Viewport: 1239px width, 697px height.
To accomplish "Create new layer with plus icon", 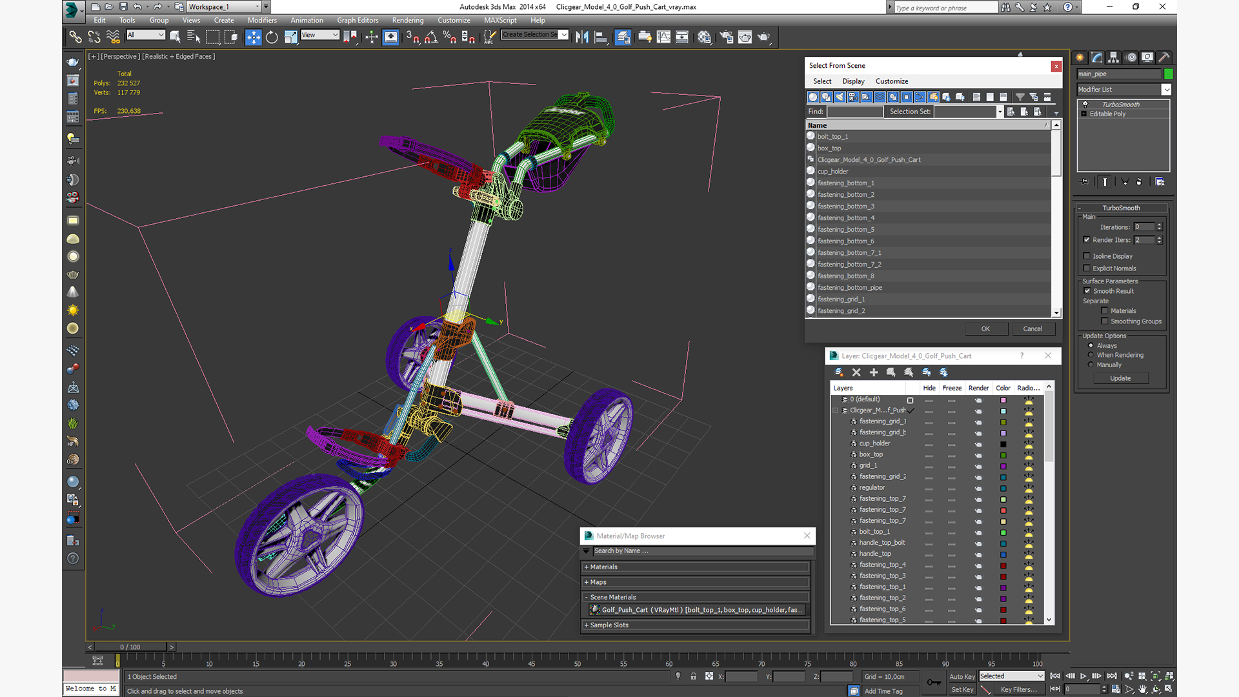I will pyautogui.click(x=874, y=372).
